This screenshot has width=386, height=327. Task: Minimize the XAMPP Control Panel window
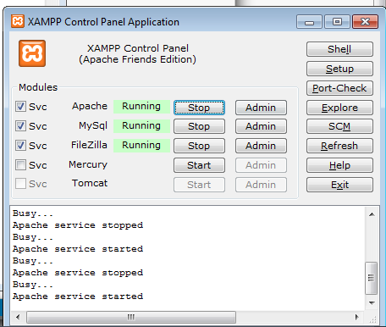(x=309, y=22)
